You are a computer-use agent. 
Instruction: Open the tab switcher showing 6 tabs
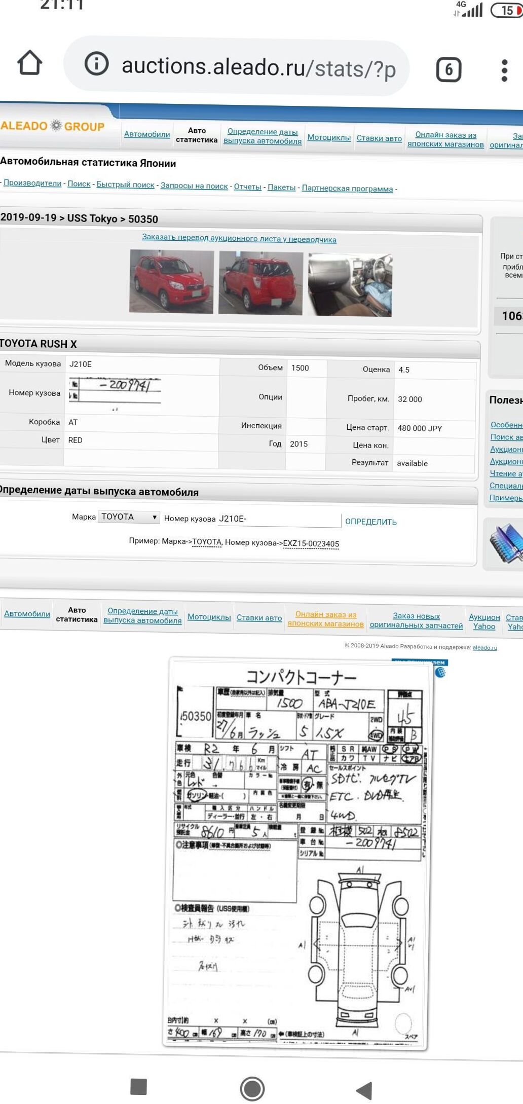pyautogui.click(x=449, y=69)
